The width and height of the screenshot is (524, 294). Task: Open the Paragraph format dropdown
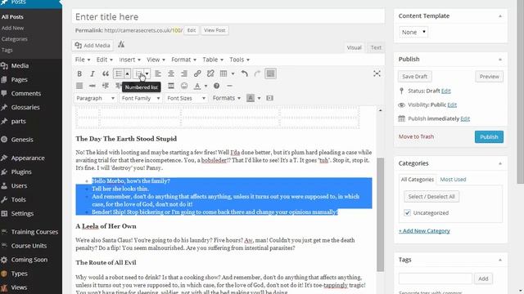(x=95, y=98)
